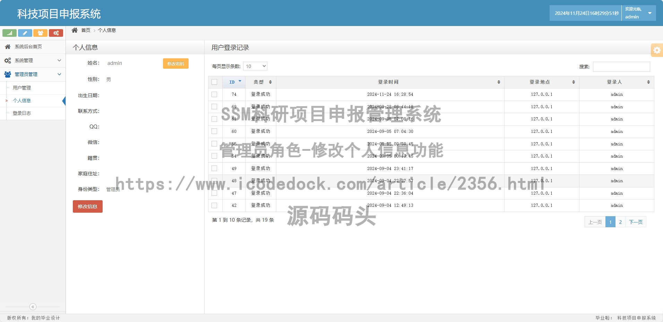
Task: Click the 127.0.0.1 cell in row 42
Action: pos(542,205)
